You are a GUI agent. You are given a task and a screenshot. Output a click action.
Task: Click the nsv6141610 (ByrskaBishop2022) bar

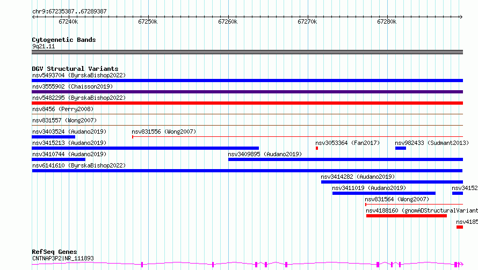(x=247, y=171)
